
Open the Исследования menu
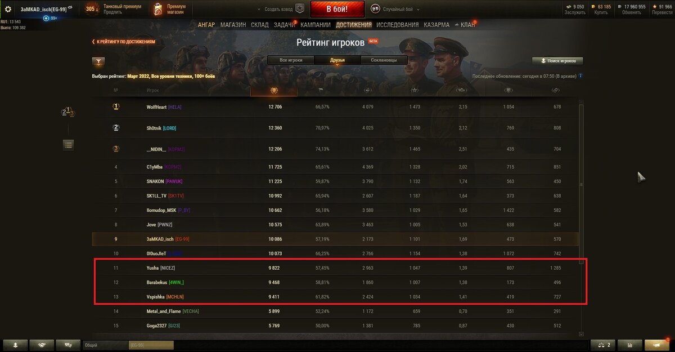tap(398, 25)
